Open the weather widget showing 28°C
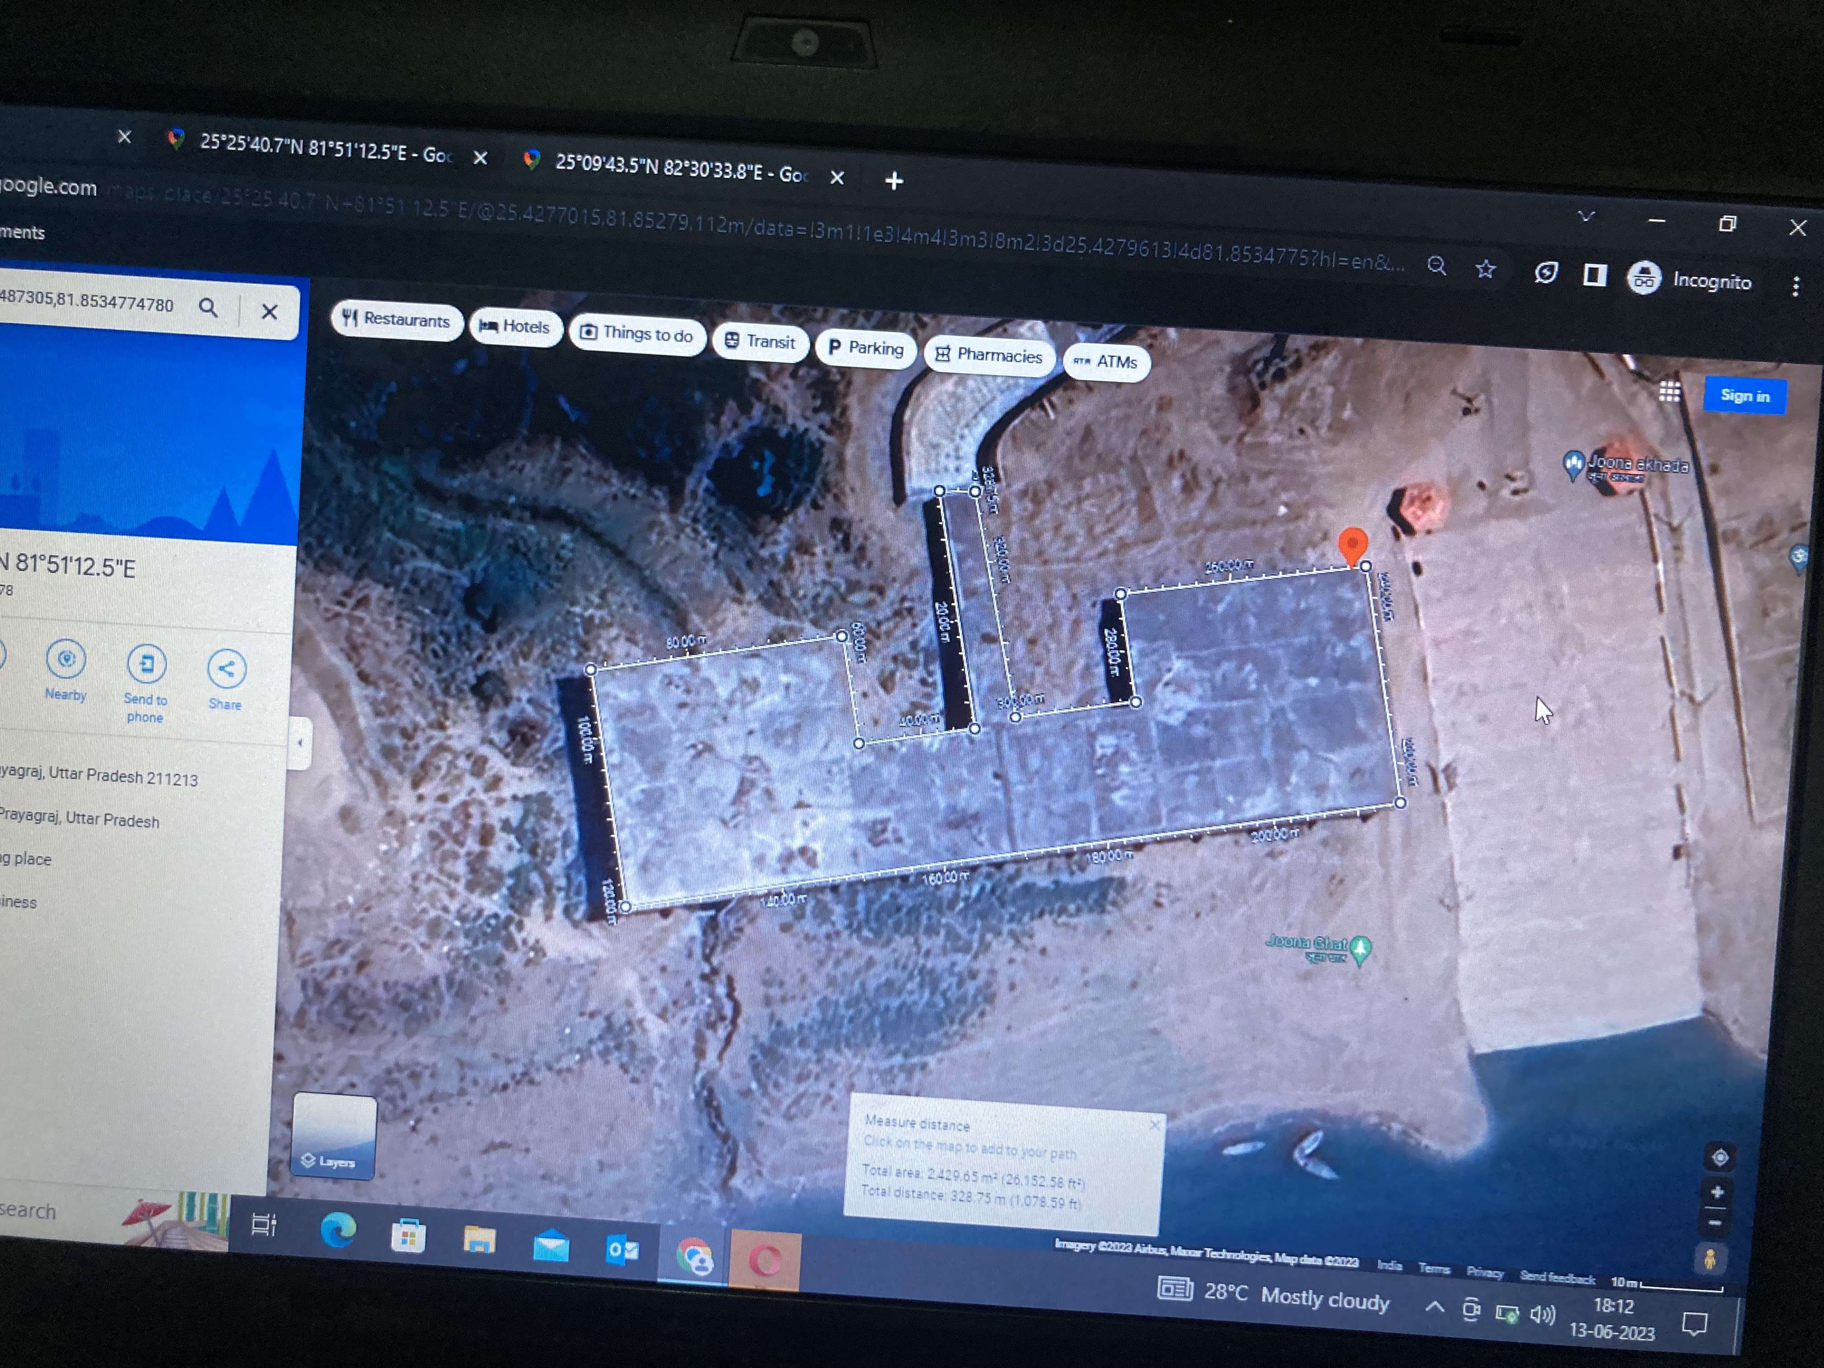The height and width of the screenshot is (1368, 1824). point(1274,1296)
